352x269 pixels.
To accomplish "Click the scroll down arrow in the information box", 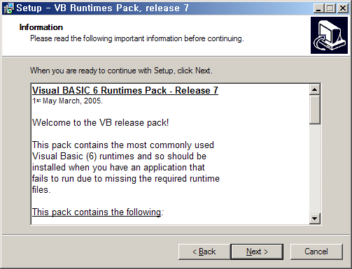I will click(315, 219).
